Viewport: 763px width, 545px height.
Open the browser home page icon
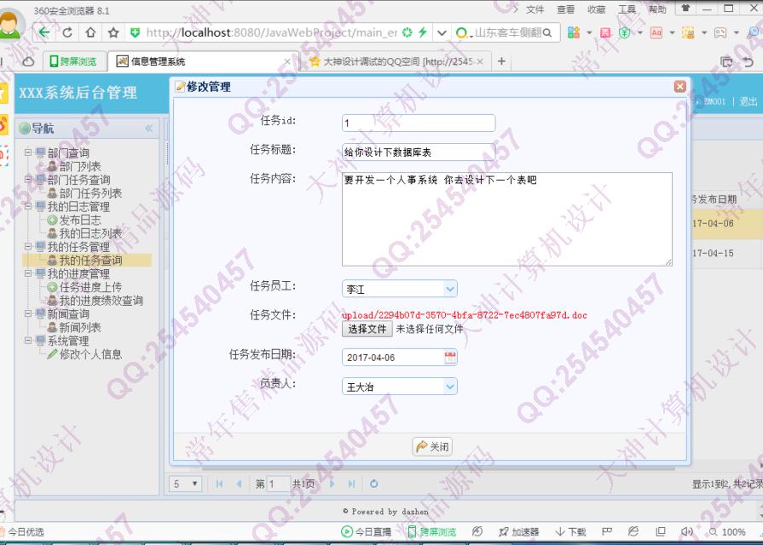click(90, 32)
